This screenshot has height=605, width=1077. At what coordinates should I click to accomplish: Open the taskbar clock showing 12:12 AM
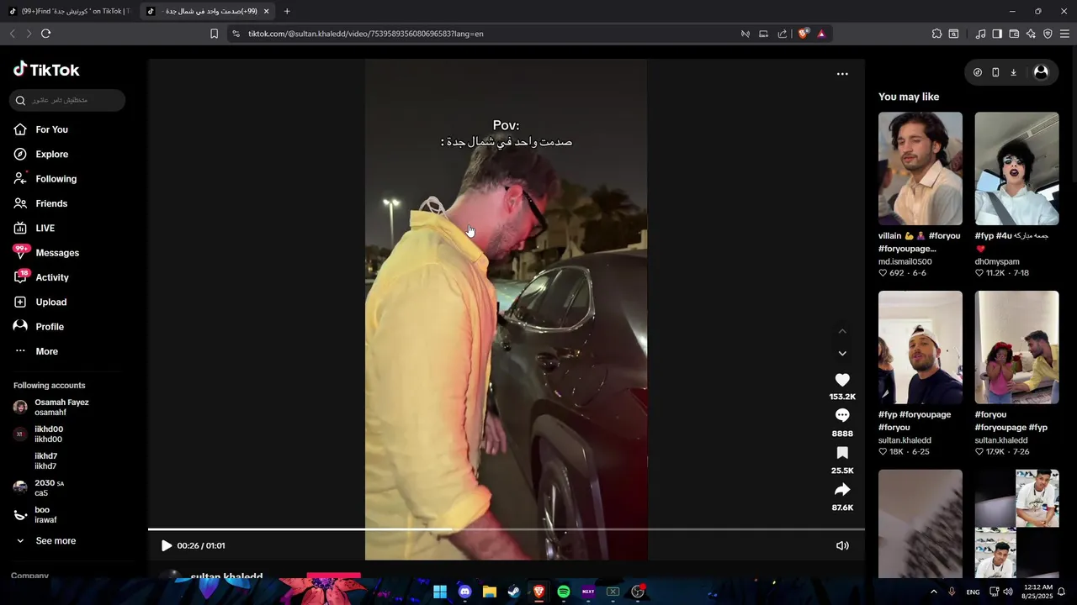tap(1038, 592)
